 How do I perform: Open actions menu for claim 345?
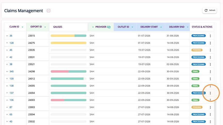pos(210,71)
